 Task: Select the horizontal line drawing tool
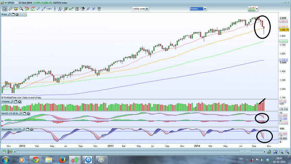[x=49, y=9]
